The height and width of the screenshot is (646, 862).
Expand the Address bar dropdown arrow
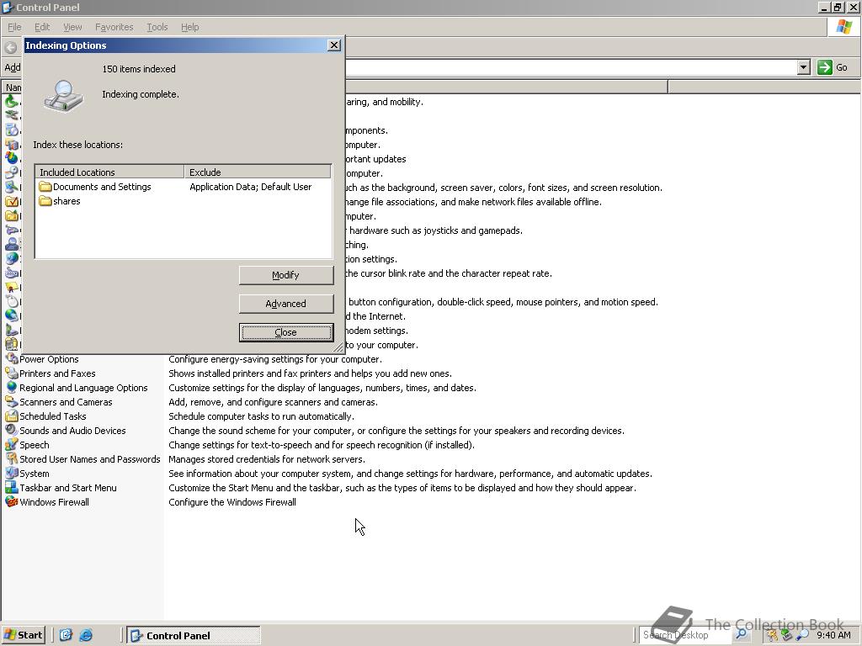coord(804,67)
